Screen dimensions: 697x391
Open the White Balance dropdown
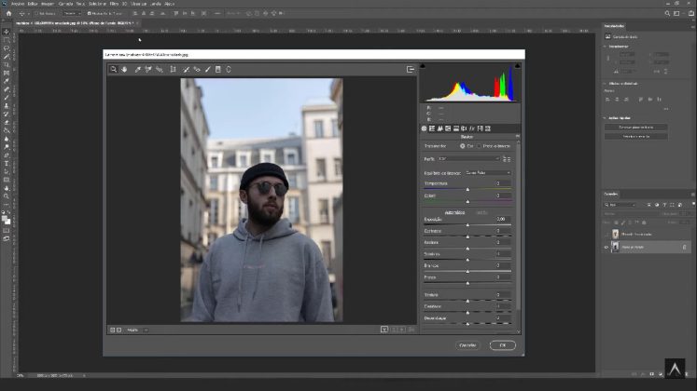[488, 173]
